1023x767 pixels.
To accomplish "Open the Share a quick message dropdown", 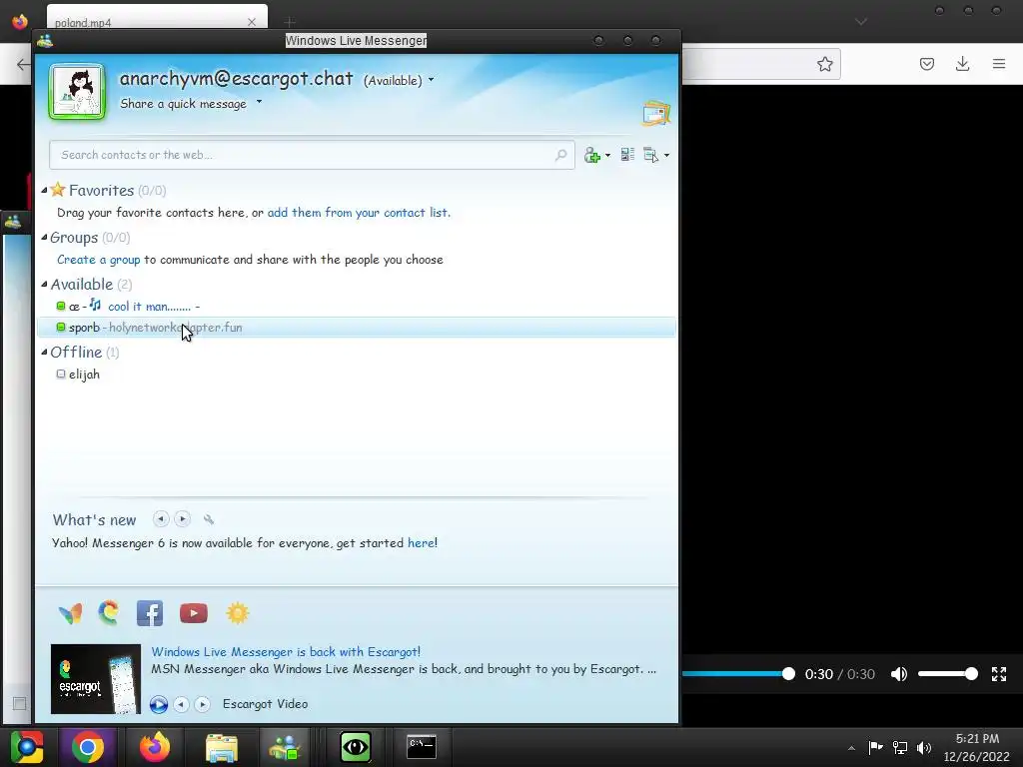I will 259,102.
